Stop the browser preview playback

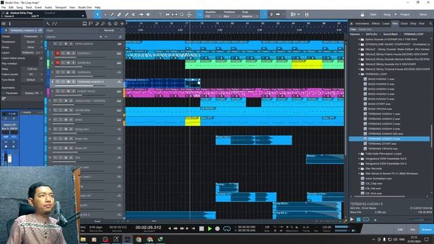point(359,220)
